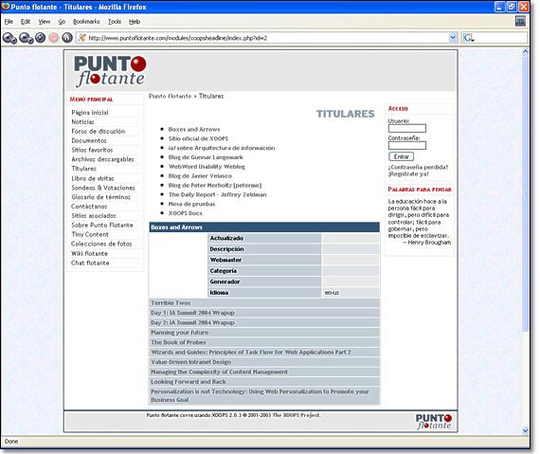The height and width of the screenshot is (454, 540).
Task: Open the Edit menu
Action: point(26,22)
